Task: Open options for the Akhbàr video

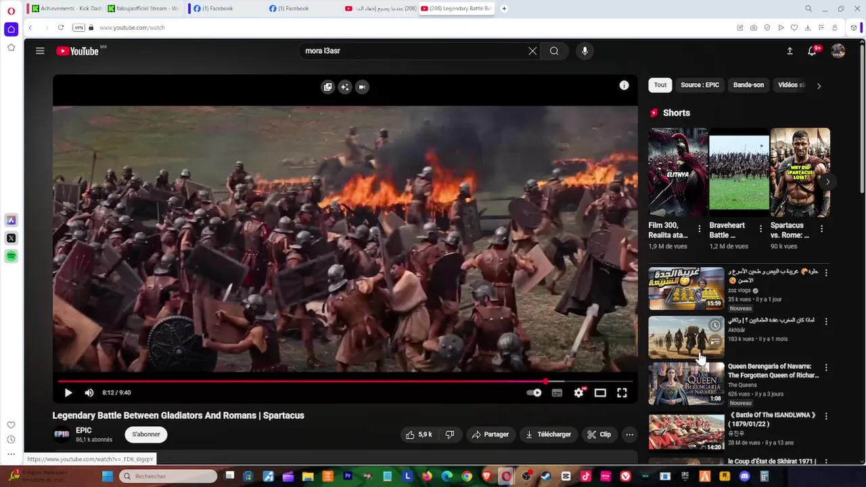Action: (825, 321)
